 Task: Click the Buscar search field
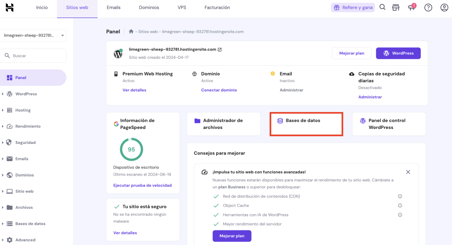tap(34, 56)
